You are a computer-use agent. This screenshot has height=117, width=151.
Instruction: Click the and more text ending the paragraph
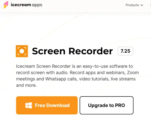(26, 85)
